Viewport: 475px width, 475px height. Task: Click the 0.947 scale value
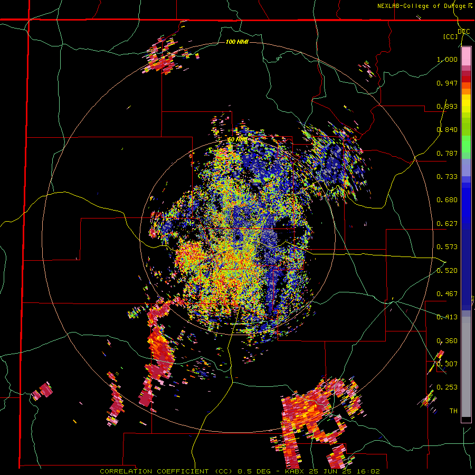[447, 83]
